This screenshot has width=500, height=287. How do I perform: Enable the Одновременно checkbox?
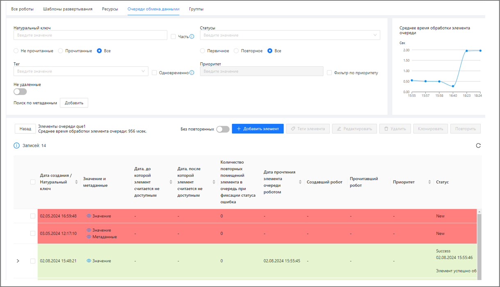(x=154, y=73)
